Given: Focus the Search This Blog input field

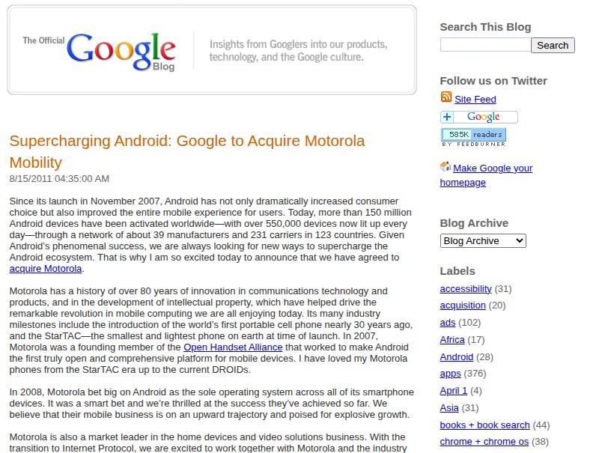Looking at the screenshot, I should (485, 45).
